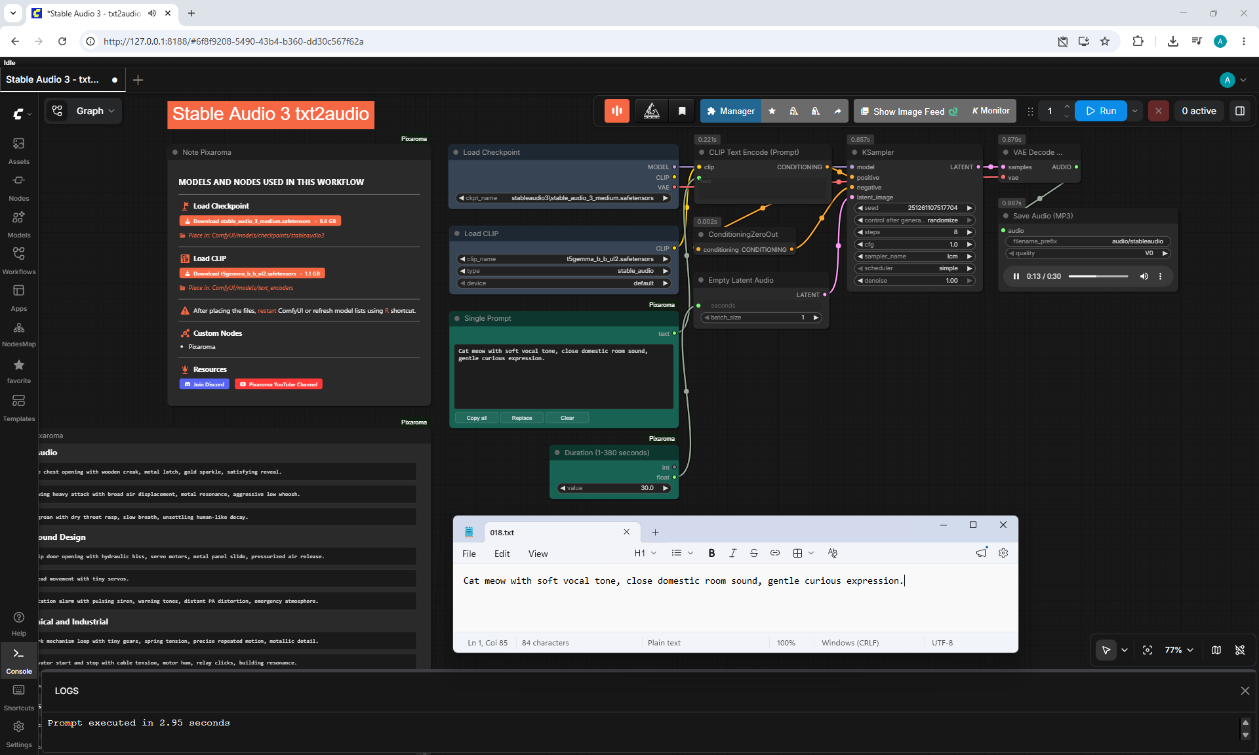The height and width of the screenshot is (755, 1259).
Task: Collapse the KSampler node
Action: coord(854,152)
